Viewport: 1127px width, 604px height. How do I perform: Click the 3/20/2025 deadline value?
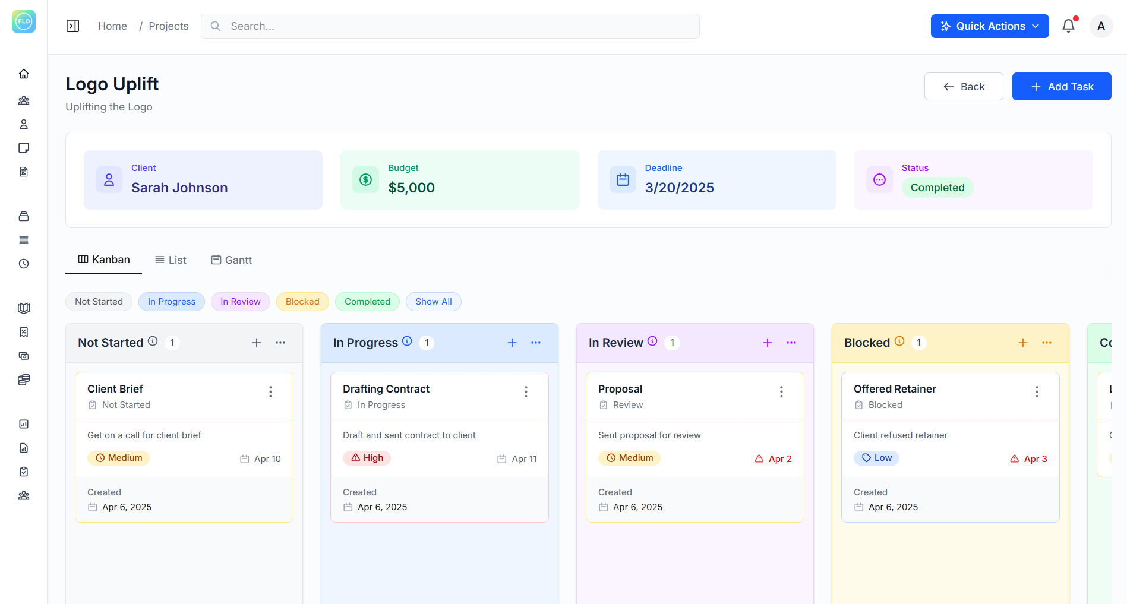pos(680,188)
